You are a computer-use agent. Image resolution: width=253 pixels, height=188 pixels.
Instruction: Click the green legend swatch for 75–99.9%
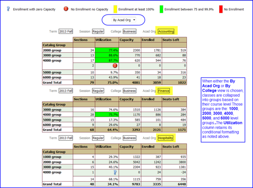point(161,9)
